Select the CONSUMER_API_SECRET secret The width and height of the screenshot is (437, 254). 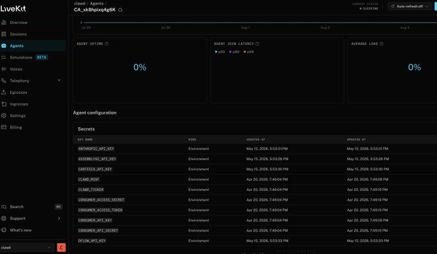click(x=98, y=231)
